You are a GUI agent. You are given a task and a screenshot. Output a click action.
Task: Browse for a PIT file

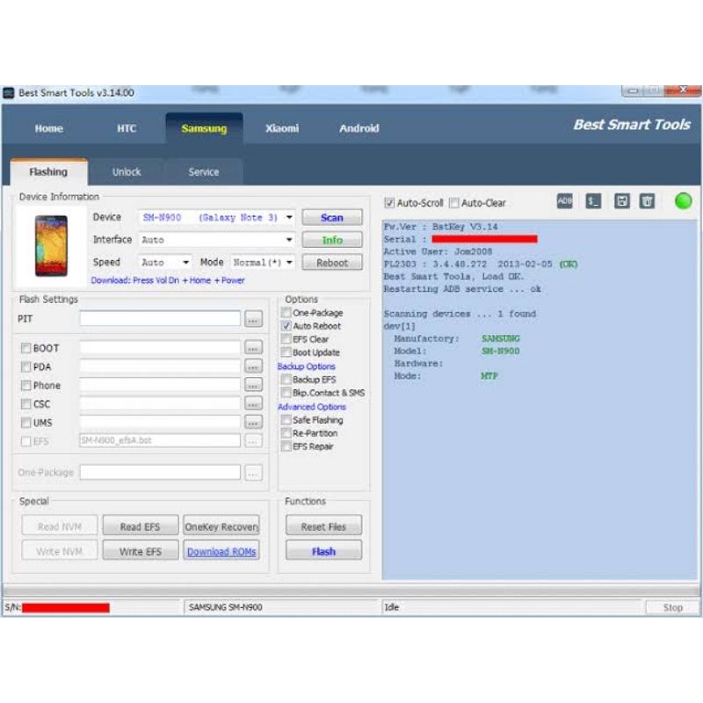[253, 319]
